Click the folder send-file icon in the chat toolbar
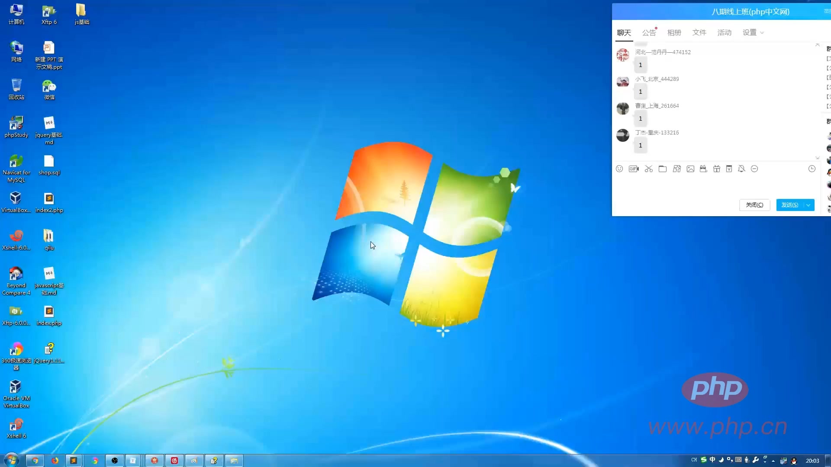The height and width of the screenshot is (467, 831). [663, 169]
